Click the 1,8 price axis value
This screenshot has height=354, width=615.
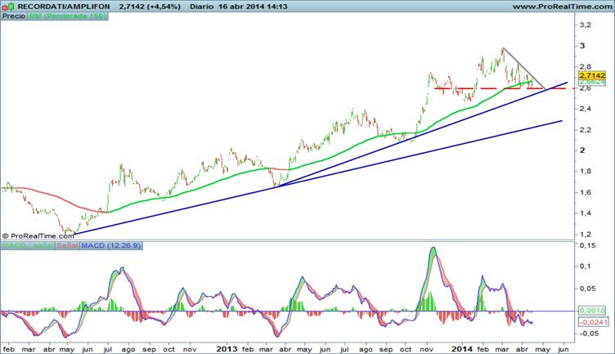(x=586, y=172)
